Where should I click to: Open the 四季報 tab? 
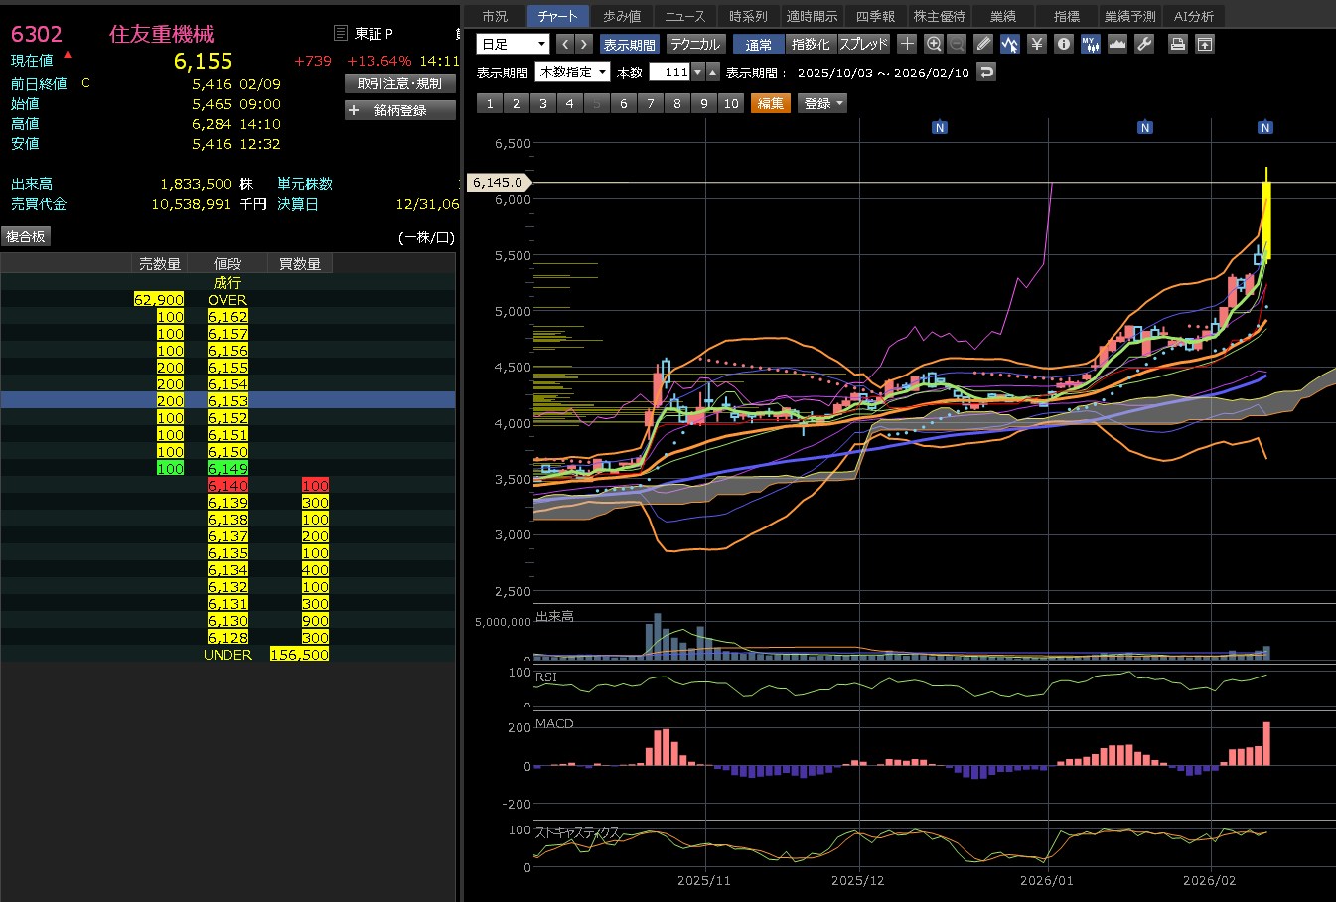pos(875,16)
